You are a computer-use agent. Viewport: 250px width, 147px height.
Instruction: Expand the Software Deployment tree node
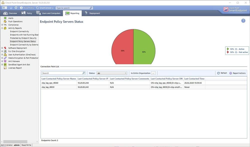2,48
